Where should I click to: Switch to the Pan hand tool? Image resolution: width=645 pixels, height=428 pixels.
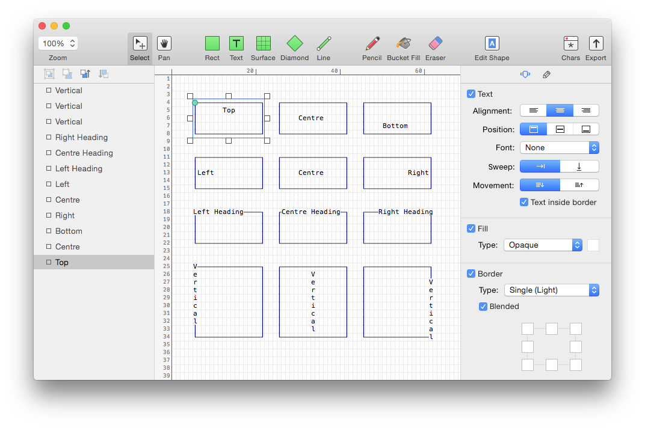(x=164, y=44)
